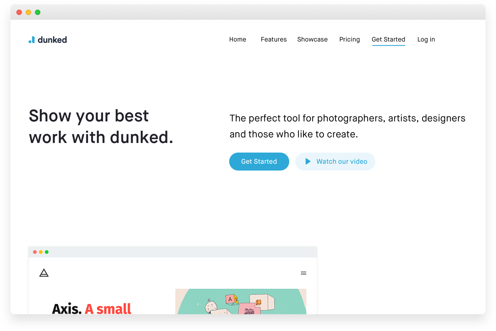This screenshot has height=331, width=496.
Task: Click the Watch our video button
Action: [x=335, y=161]
